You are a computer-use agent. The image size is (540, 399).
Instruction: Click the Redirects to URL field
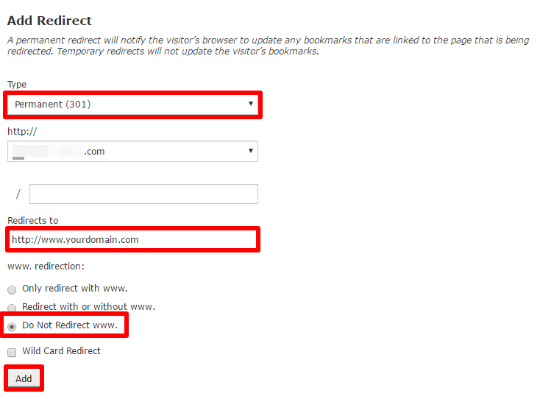coord(132,239)
